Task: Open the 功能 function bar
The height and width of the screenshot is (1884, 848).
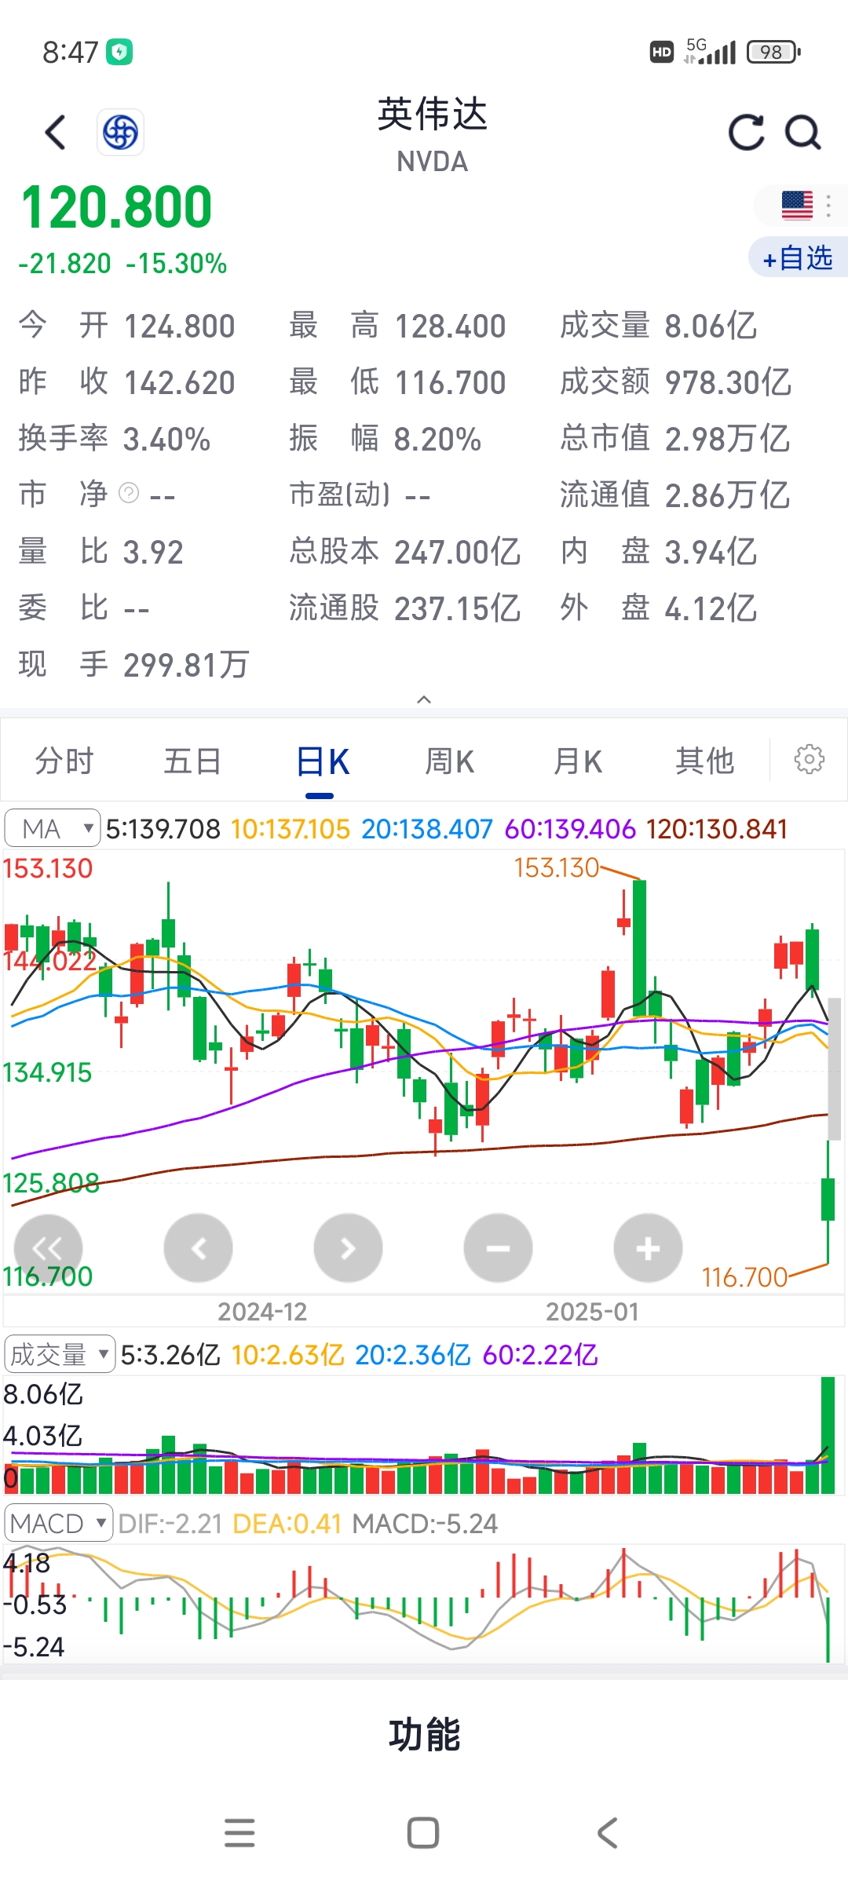Action: pos(424,1735)
